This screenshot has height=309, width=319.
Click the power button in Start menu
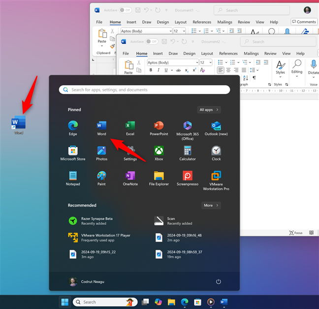pos(218,281)
